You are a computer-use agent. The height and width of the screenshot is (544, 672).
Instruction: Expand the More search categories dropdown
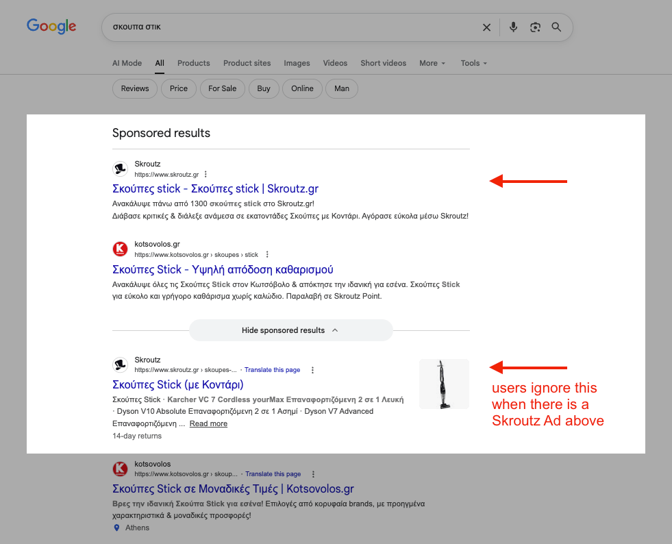pos(432,63)
